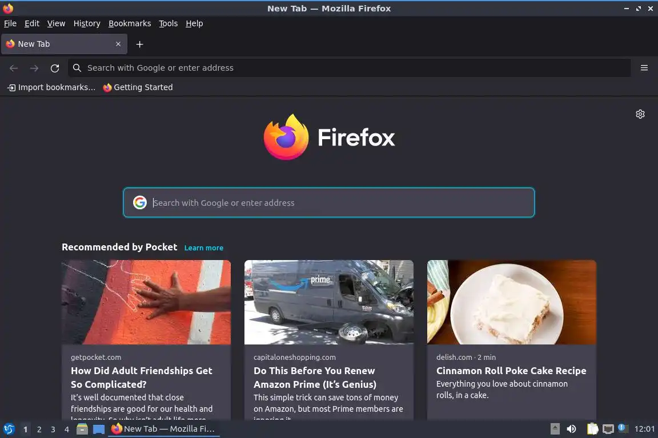The height and width of the screenshot is (438, 658).
Task: Click the hand on orange wall thumbnail
Action: (x=146, y=302)
